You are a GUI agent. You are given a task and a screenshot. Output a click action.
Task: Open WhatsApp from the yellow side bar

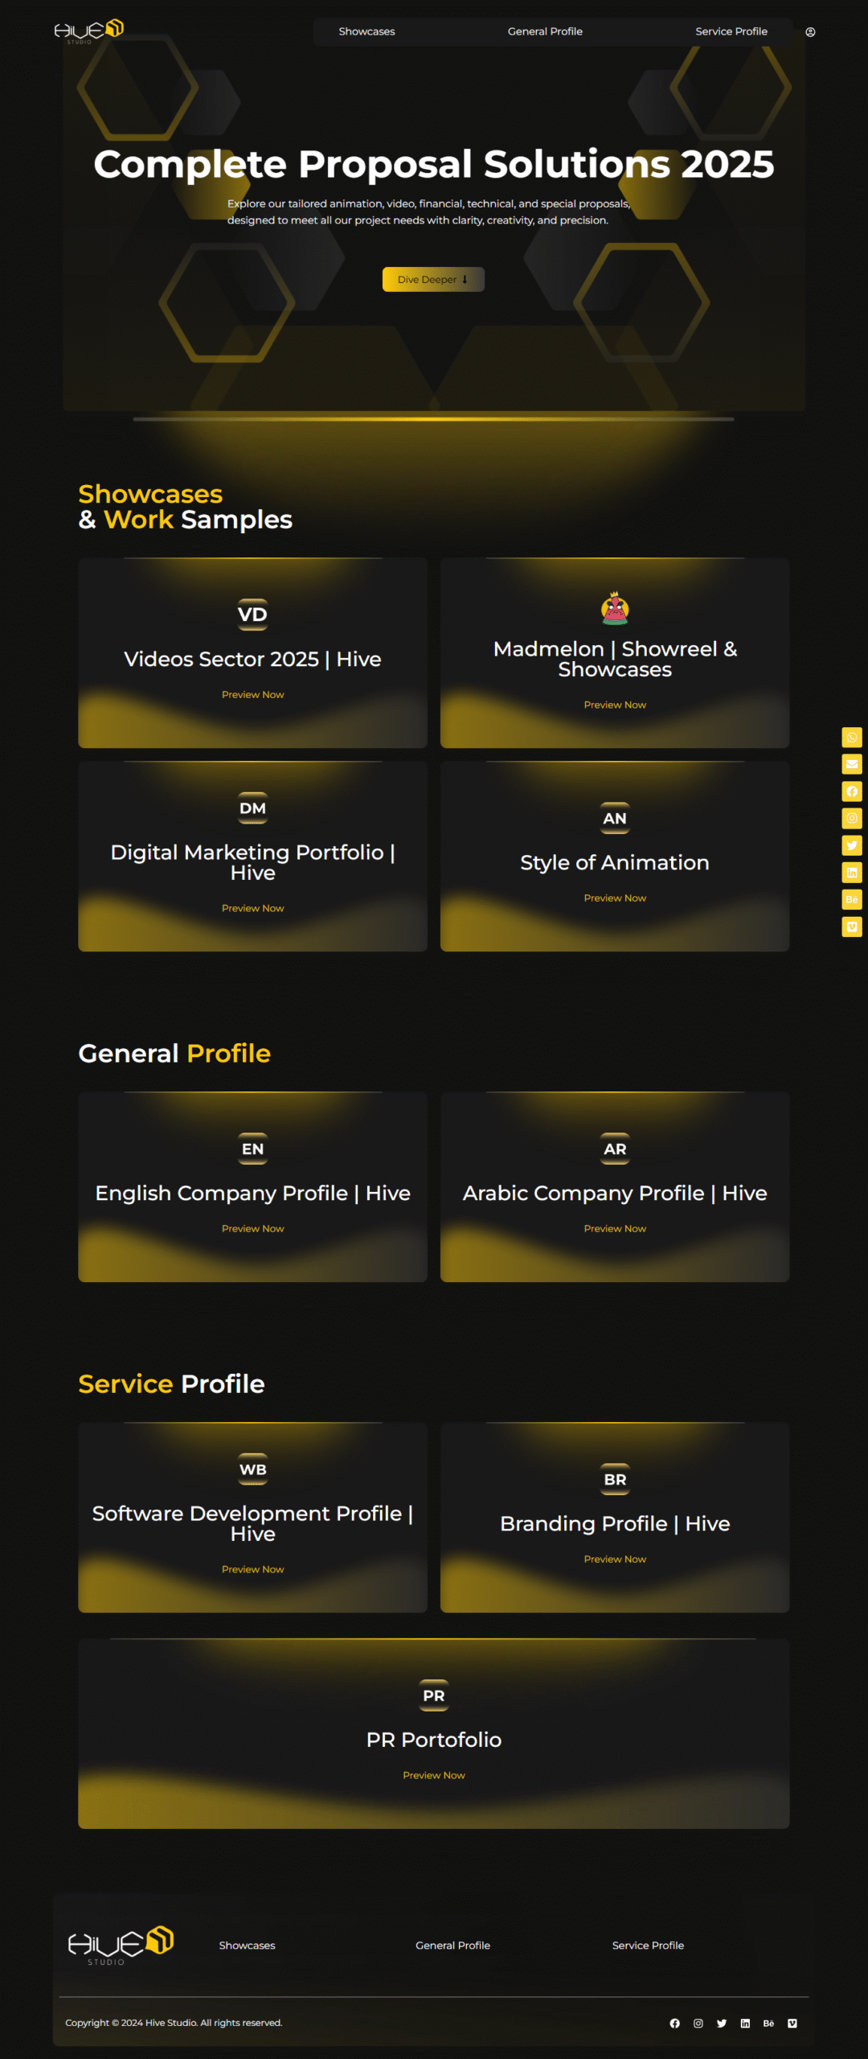(x=852, y=738)
